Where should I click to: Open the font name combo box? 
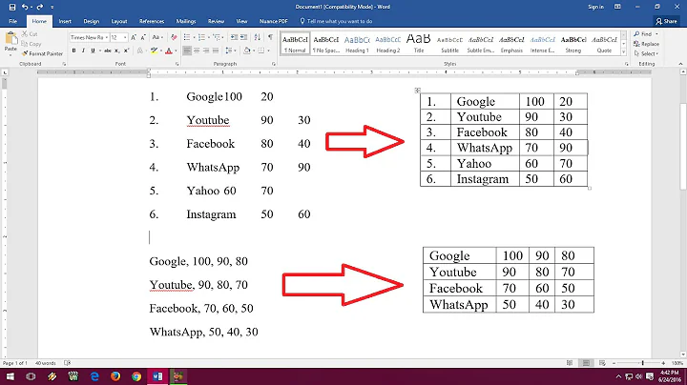pos(89,37)
